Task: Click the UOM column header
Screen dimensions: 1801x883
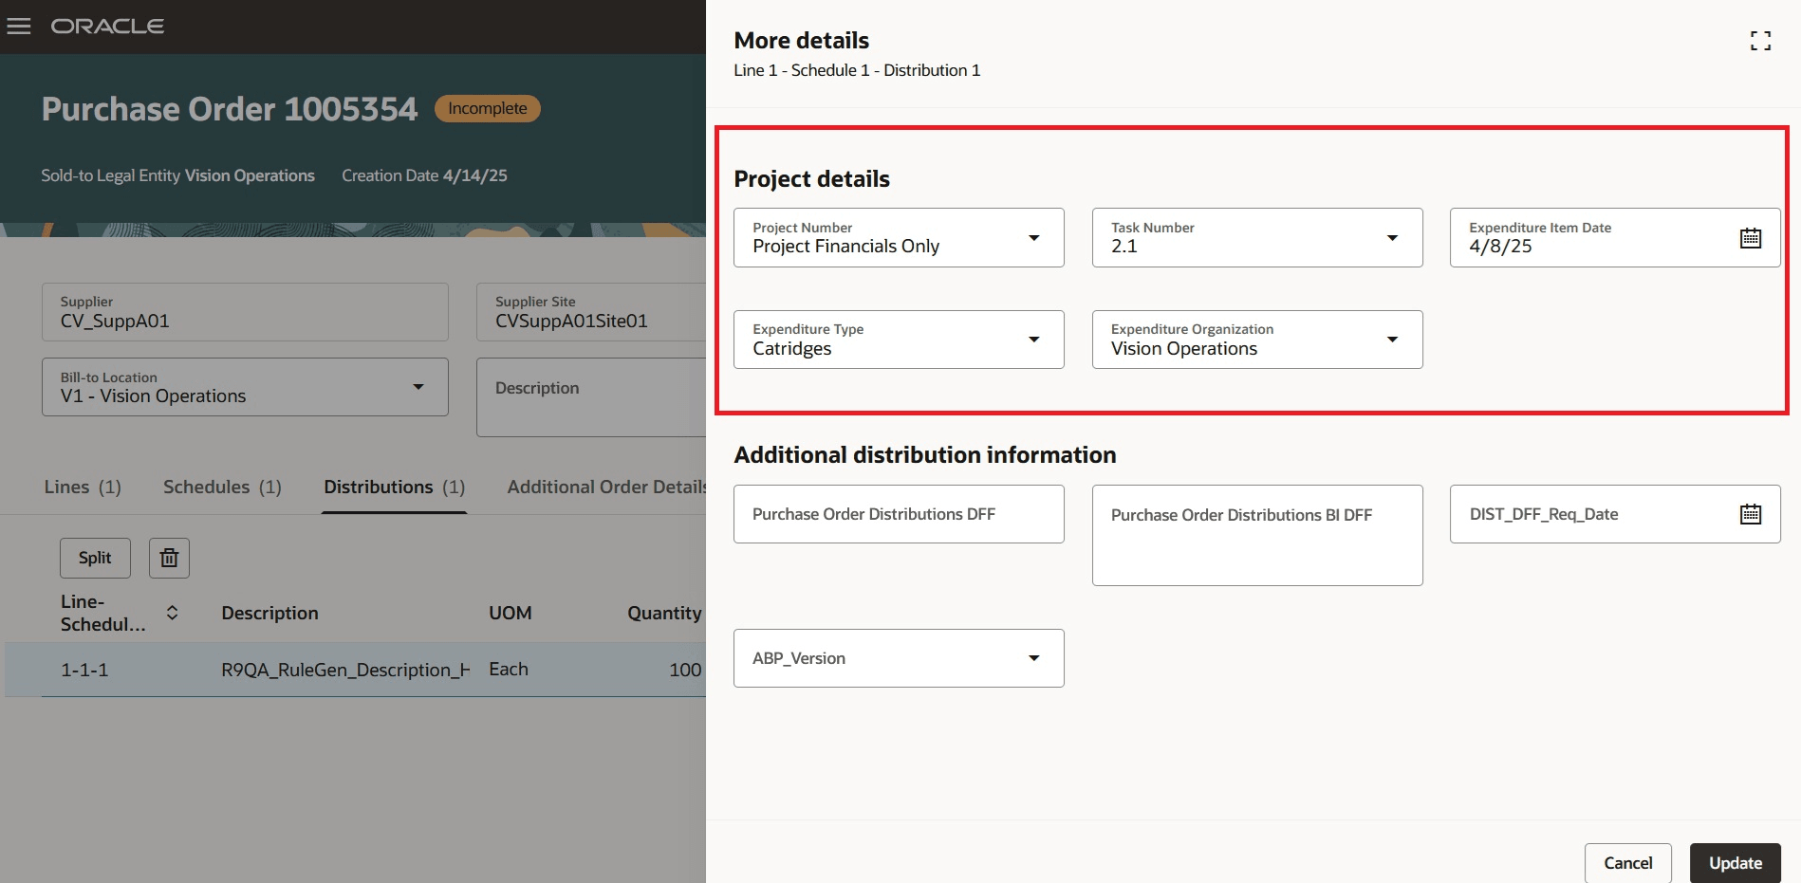Action: tap(511, 613)
